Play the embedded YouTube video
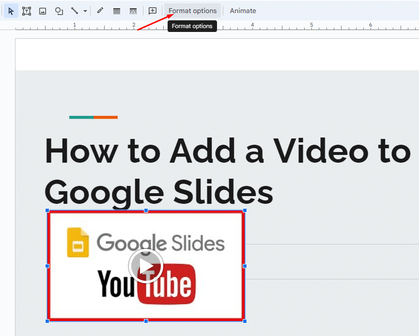Screen dimensions: 419x336 146,266
